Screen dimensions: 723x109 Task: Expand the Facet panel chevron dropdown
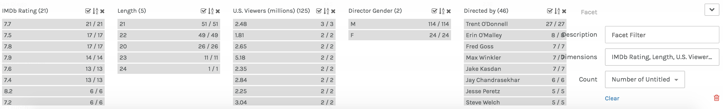(712, 10)
